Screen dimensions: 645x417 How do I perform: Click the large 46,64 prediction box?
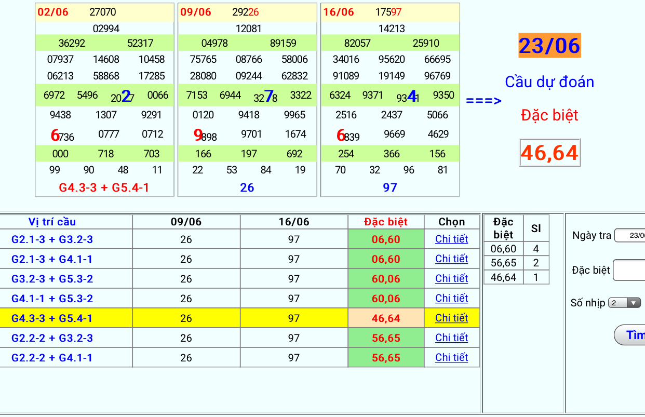(x=549, y=153)
